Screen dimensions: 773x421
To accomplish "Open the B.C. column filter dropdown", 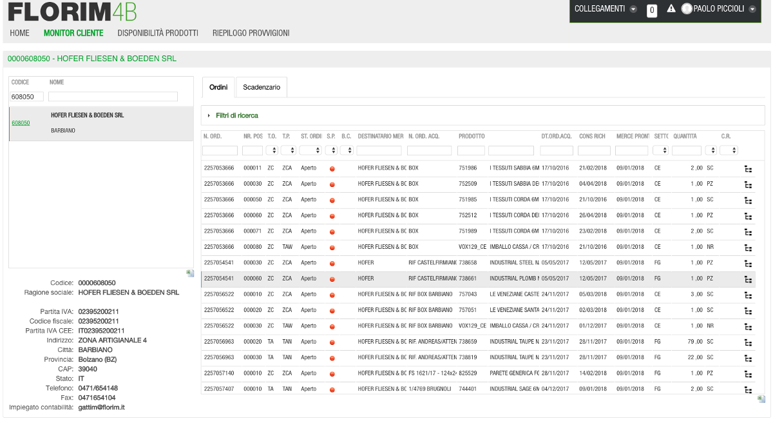I will 347,150.
